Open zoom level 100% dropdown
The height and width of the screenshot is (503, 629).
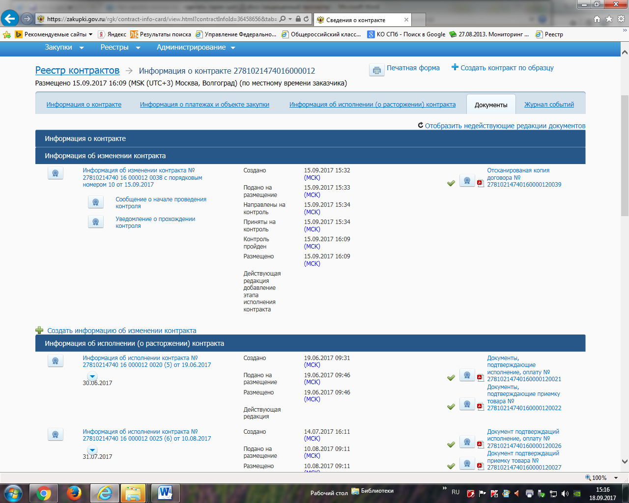pos(616,477)
